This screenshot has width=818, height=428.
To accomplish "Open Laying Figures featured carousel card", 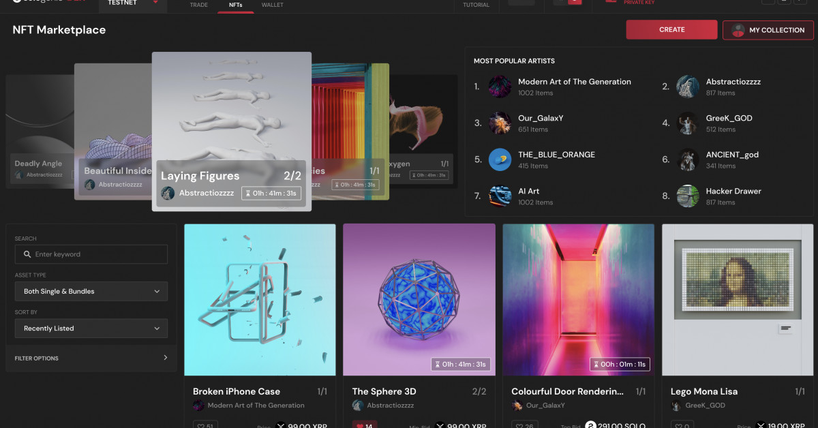I will click(x=232, y=132).
